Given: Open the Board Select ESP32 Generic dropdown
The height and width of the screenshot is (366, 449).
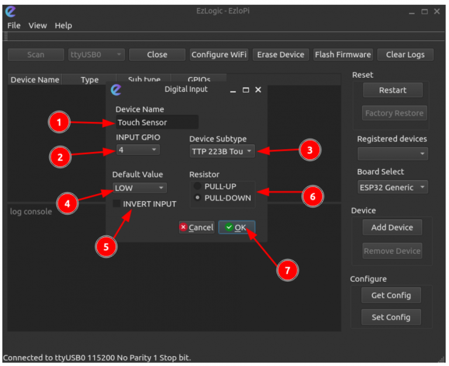Looking at the screenshot, I should [x=393, y=187].
